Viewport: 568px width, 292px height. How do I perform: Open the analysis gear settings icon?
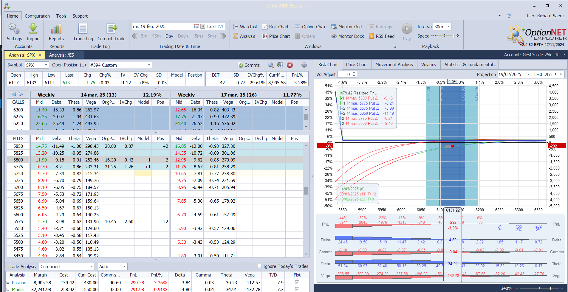(x=304, y=65)
